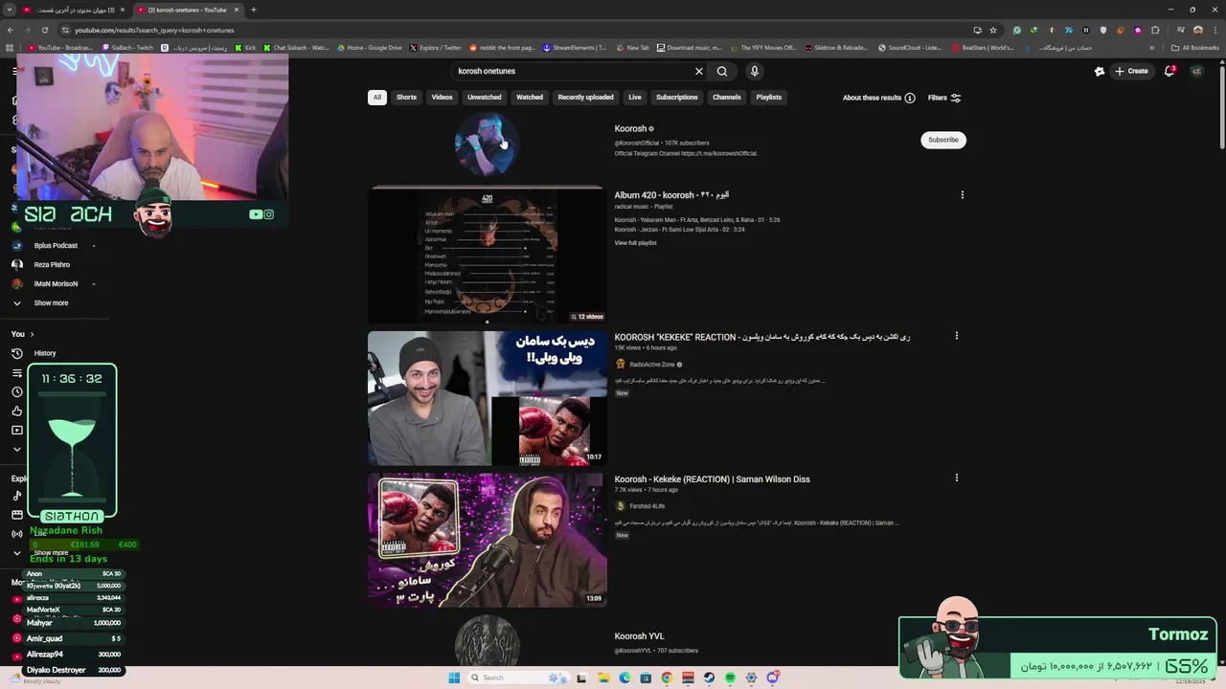Open the SoundCloud bookmark
This screenshot has width=1226, height=689.
(x=910, y=48)
